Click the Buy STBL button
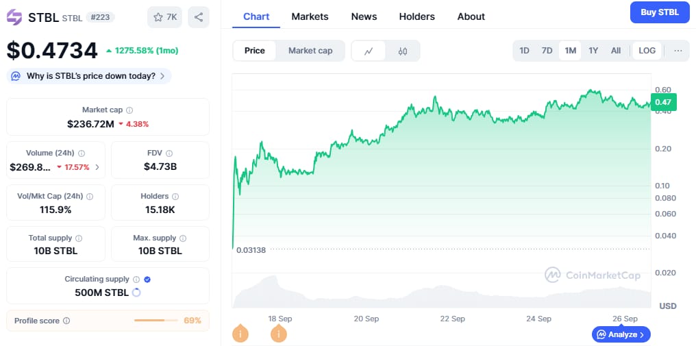The width and height of the screenshot is (696, 346). [659, 12]
